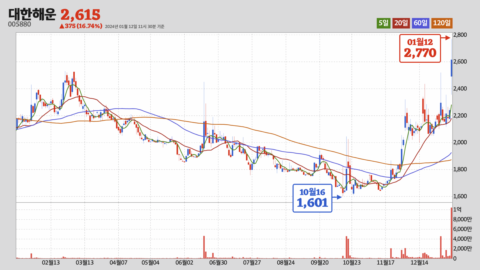Click the blue 60일 legend badge
Screen dimensions: 480x270
pyautogui.click(x=420, y=23)
